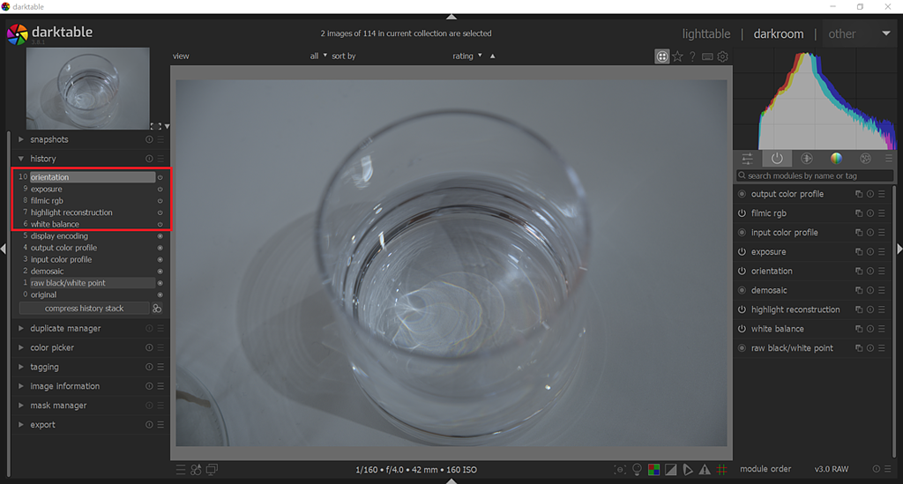Click the gamut check warning triangle icon
Image resolution: width=903 pixels, height=484 pixels.
tap(705, 470)
